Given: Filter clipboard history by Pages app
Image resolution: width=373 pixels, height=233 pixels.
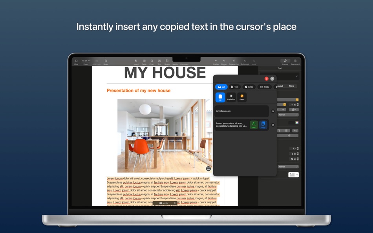Looking at the screenshot, I should coord(242,97).
